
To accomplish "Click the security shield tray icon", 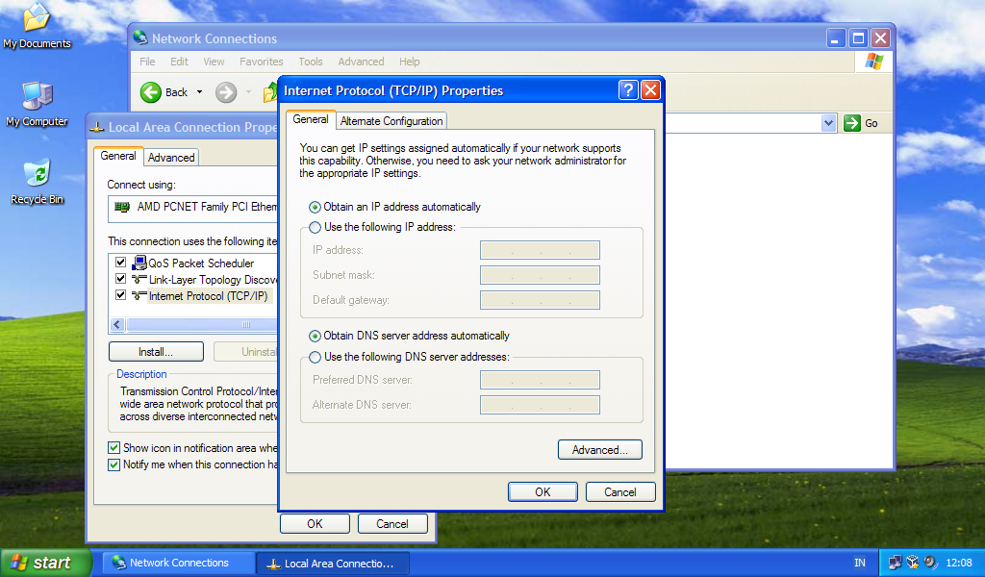I will 913,563.
